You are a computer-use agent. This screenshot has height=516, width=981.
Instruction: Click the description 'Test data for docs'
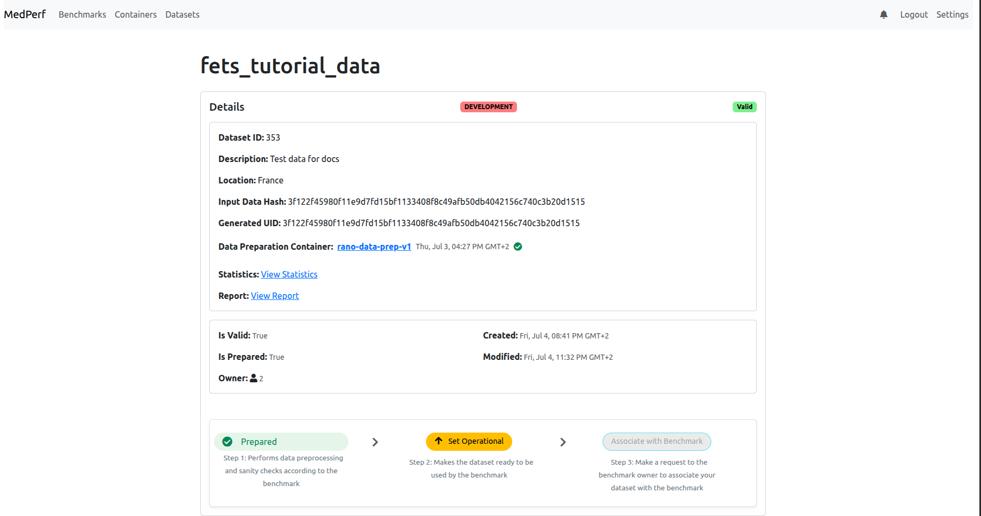(305, 159)
